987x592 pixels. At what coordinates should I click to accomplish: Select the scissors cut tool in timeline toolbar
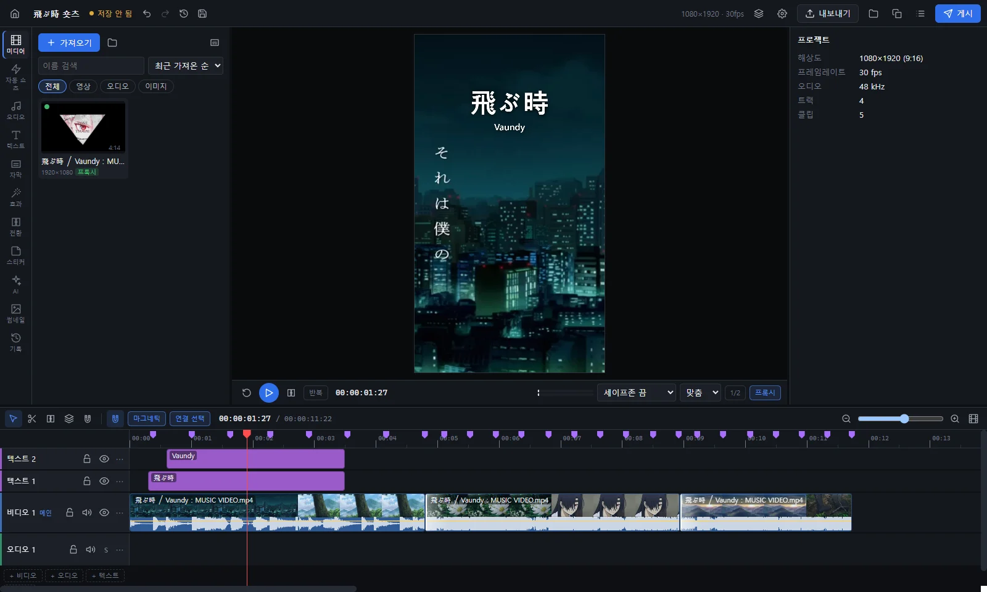[32, 419]
